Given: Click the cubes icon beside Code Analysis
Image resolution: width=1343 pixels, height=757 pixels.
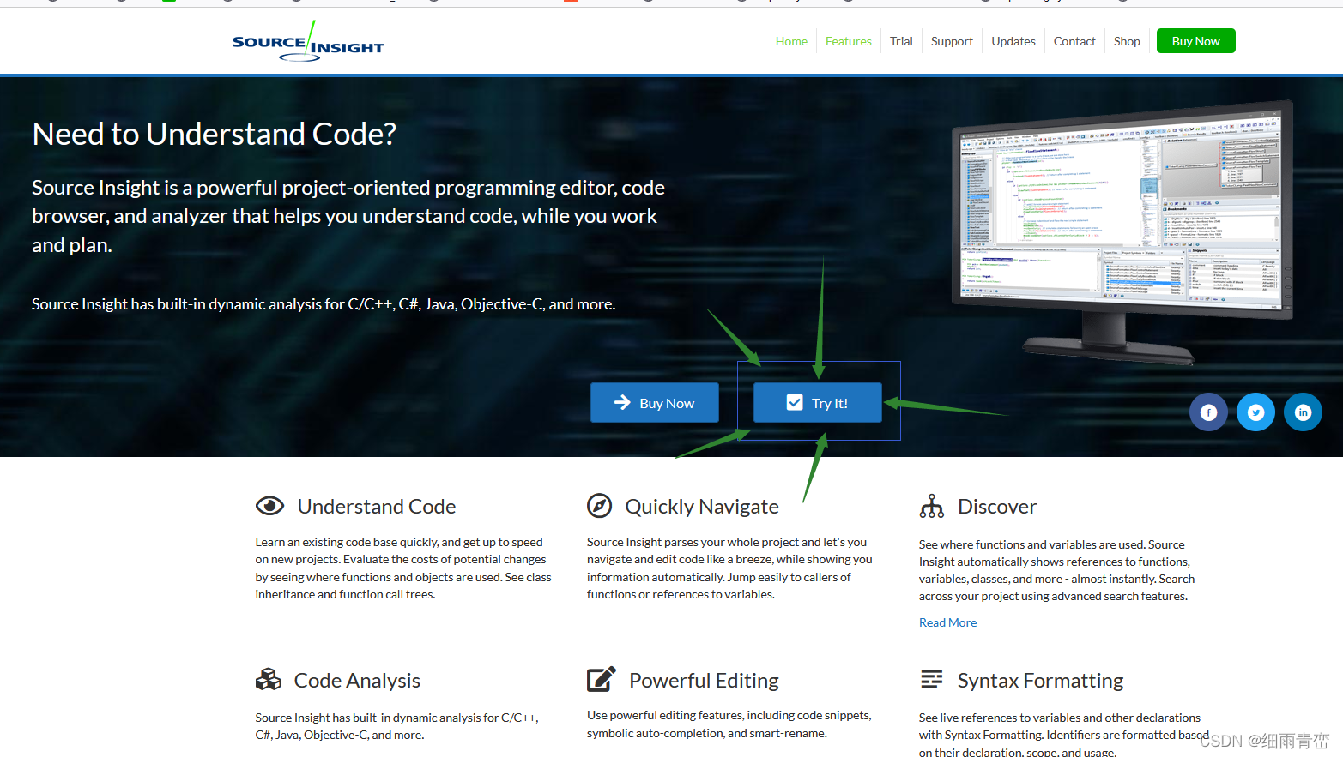Looking at the screenshot, I should tap(268, 680).
